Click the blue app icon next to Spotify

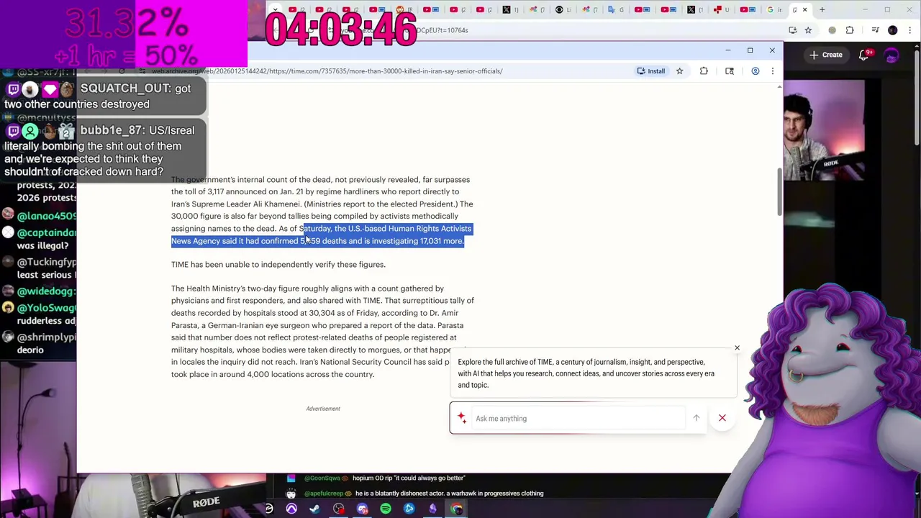coord(409,509)
